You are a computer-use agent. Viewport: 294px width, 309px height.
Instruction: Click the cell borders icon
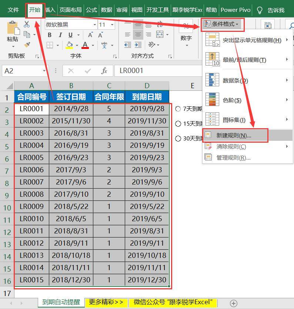coord(50,45)
